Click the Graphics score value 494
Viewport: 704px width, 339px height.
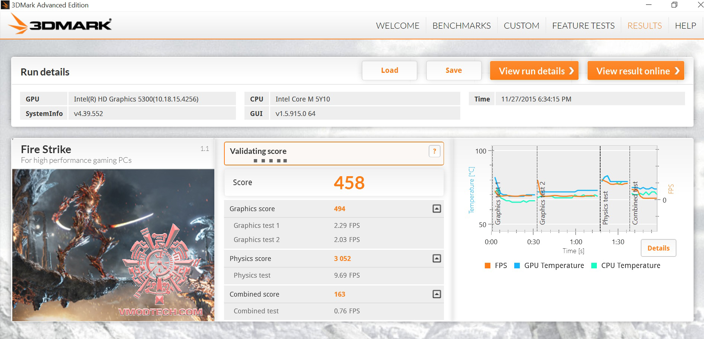click(339, 209)
